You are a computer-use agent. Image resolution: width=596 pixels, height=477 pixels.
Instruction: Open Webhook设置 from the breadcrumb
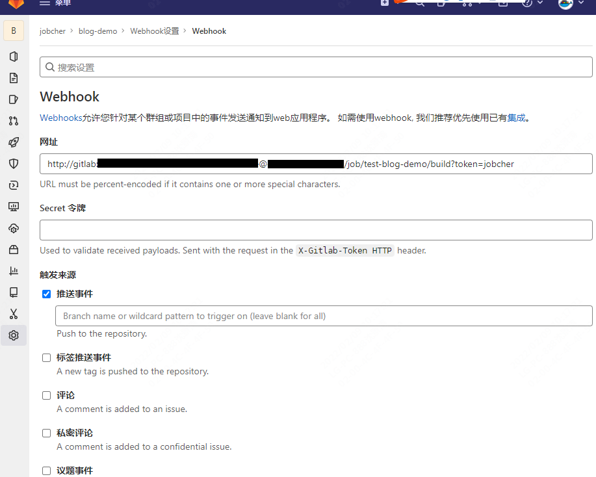click(154, 31)
